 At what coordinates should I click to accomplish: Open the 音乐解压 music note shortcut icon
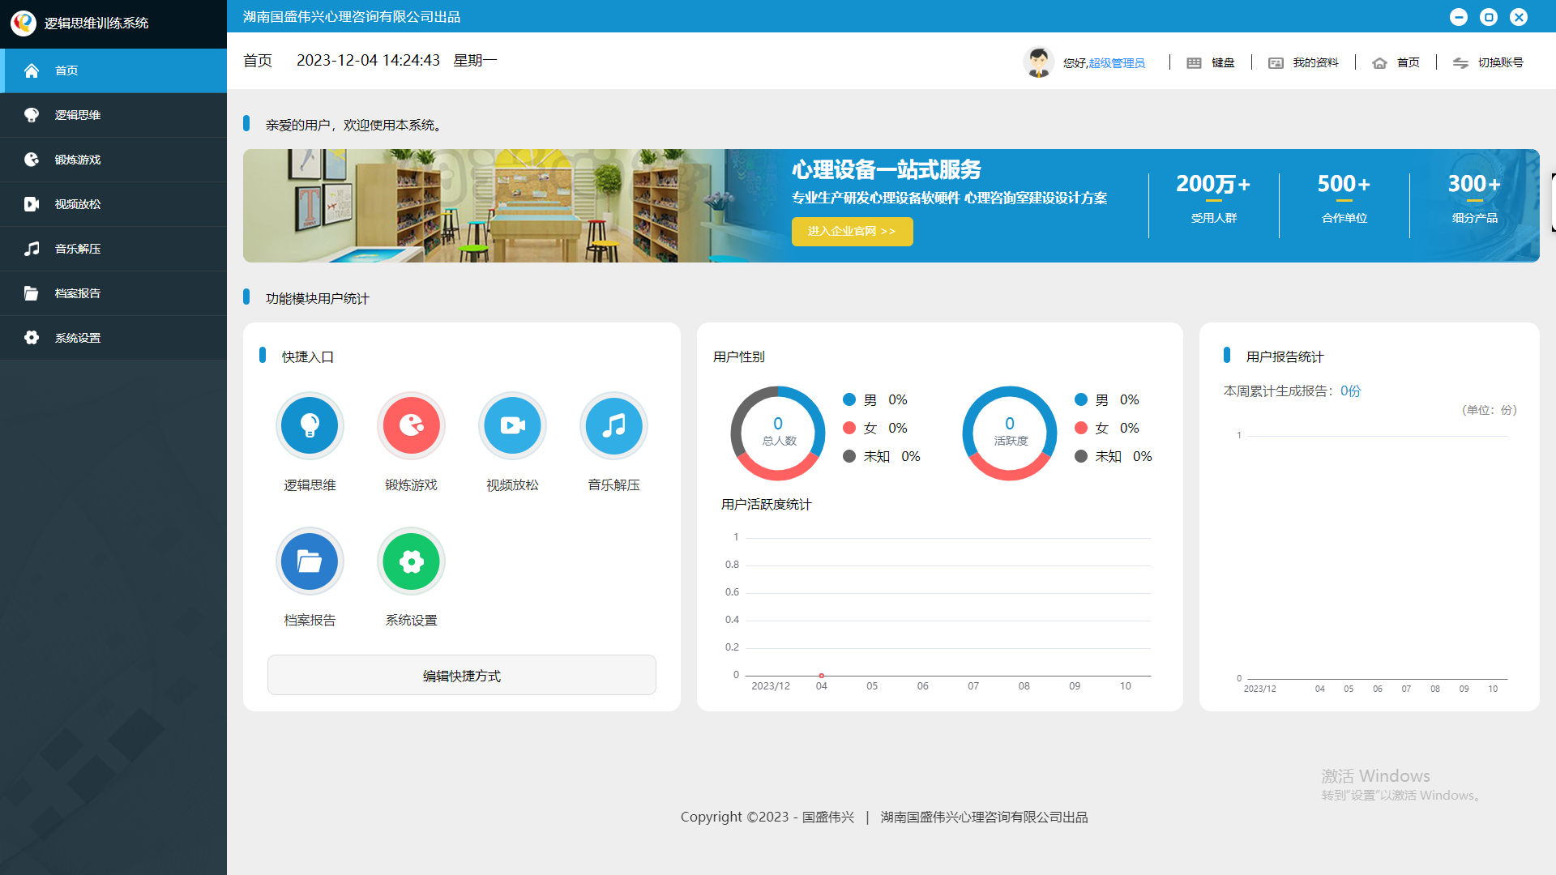[x=613, y=425]
